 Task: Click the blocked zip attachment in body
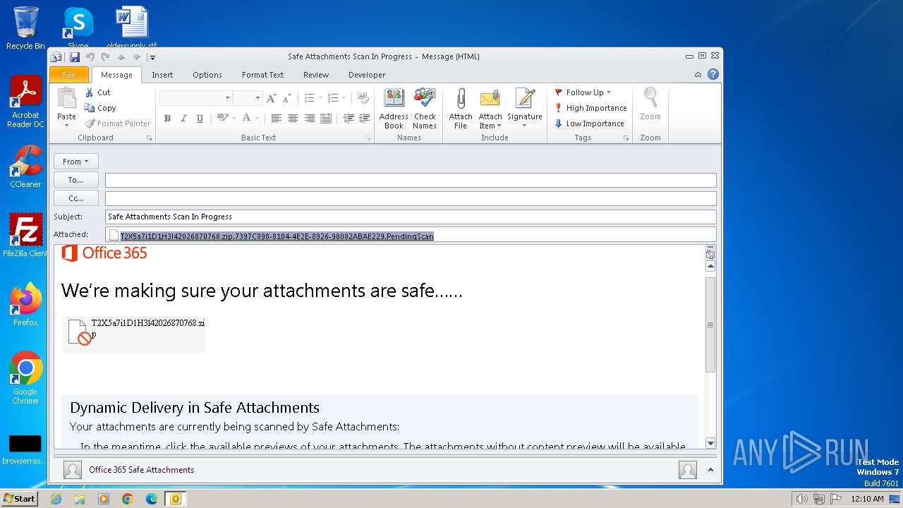134,334
